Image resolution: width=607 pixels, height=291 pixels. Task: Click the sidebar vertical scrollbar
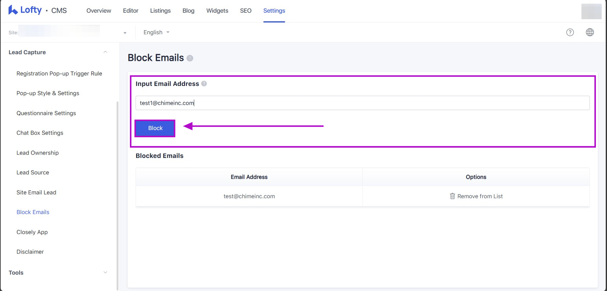118,190
